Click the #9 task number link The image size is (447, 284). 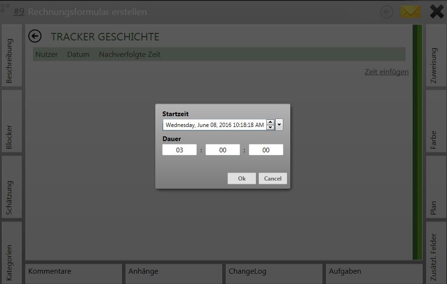[x=19, y=12]
